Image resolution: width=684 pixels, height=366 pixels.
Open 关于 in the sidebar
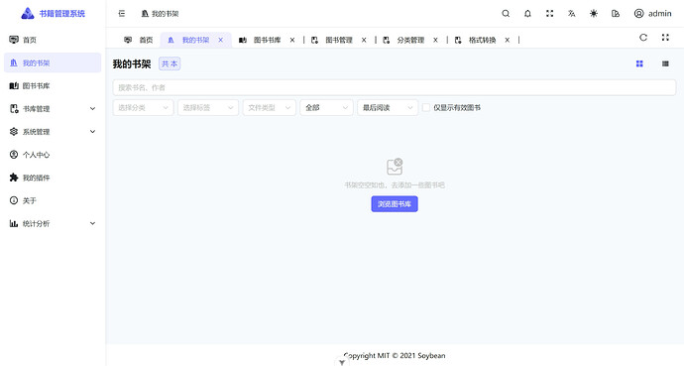(x=53, y=200)
